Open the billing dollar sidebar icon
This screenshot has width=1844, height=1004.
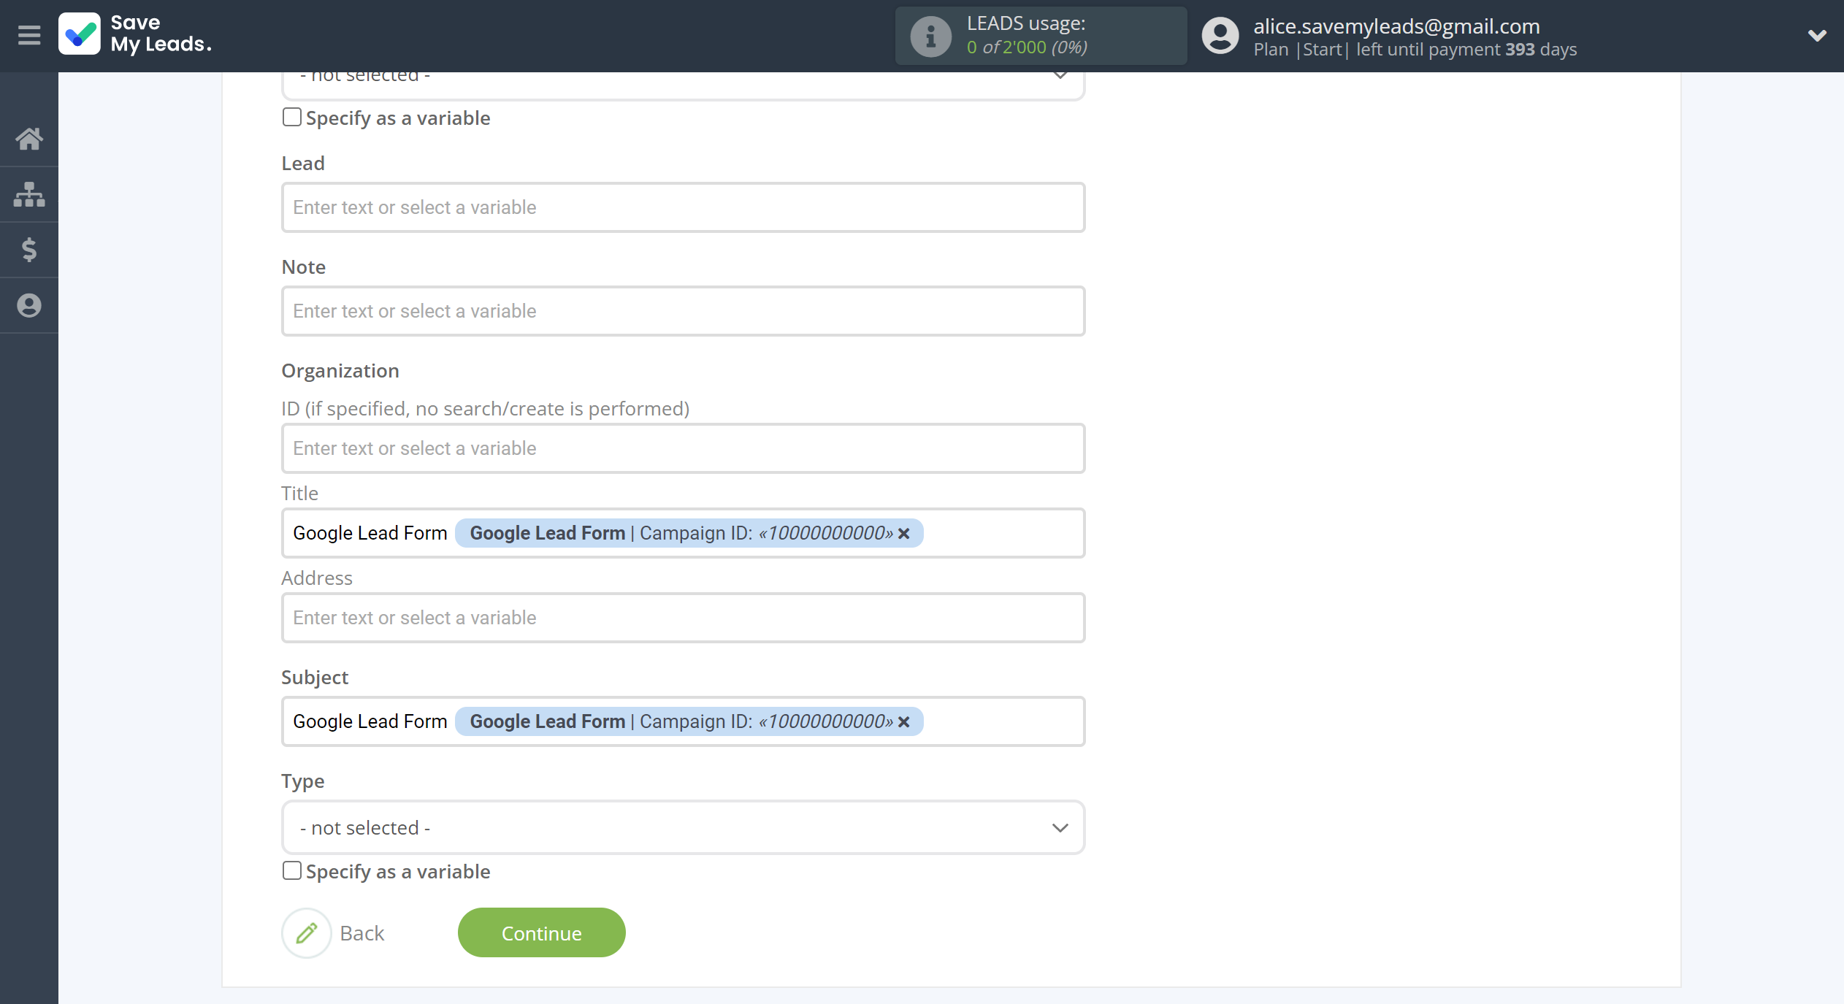29,250
